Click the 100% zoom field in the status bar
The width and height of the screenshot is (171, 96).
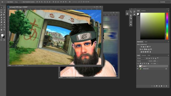pos(10,66)
